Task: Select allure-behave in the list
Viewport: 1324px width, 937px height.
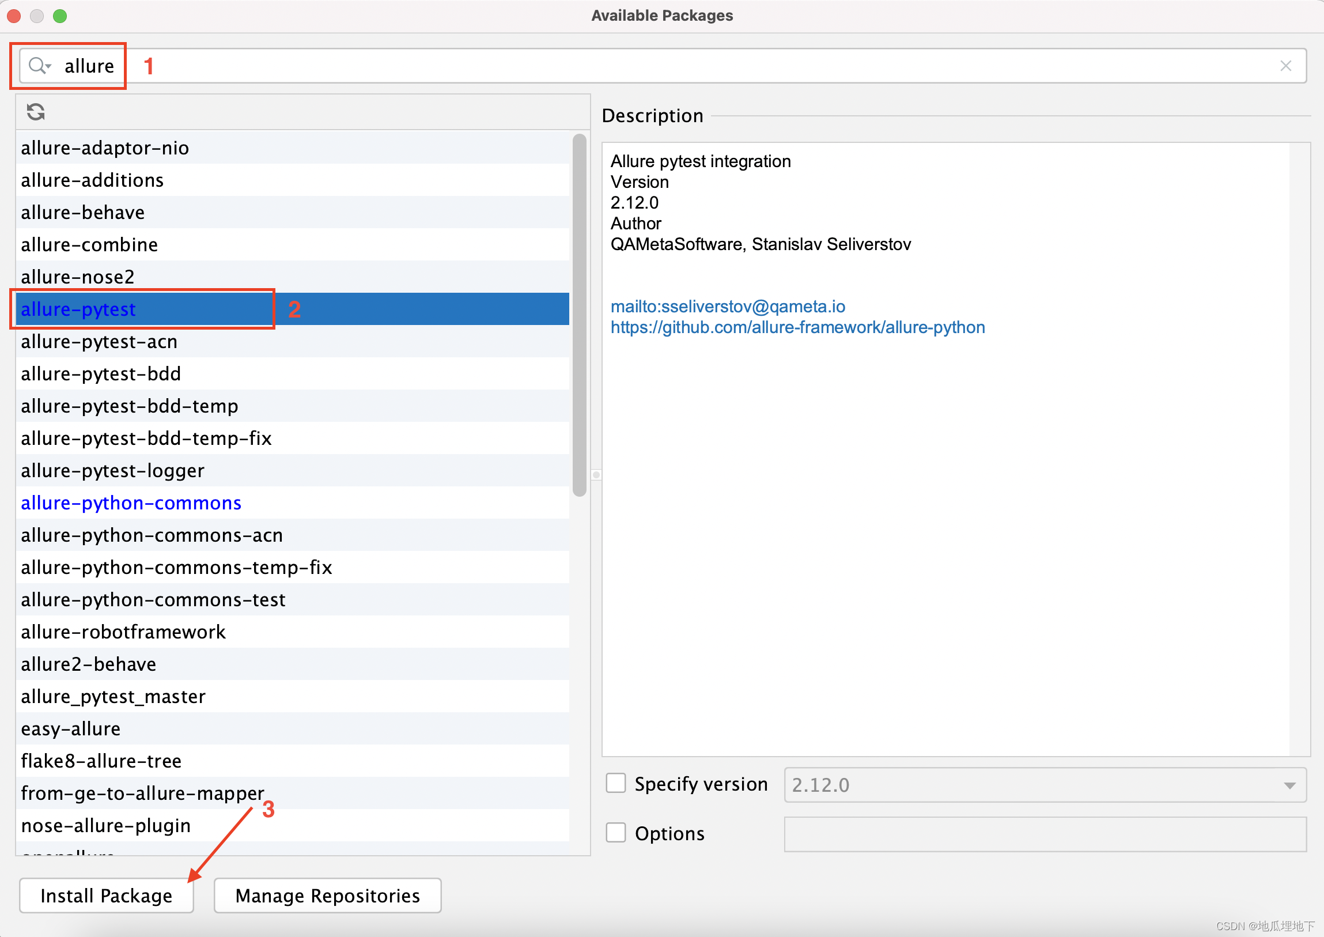Action: (83, 212)
